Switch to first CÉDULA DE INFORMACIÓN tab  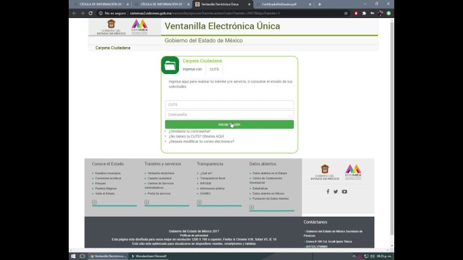(101, 4)
